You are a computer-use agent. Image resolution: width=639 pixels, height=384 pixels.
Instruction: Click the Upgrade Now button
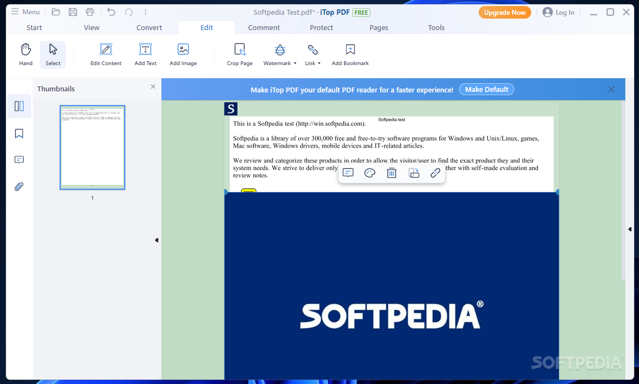coord(504,12)
